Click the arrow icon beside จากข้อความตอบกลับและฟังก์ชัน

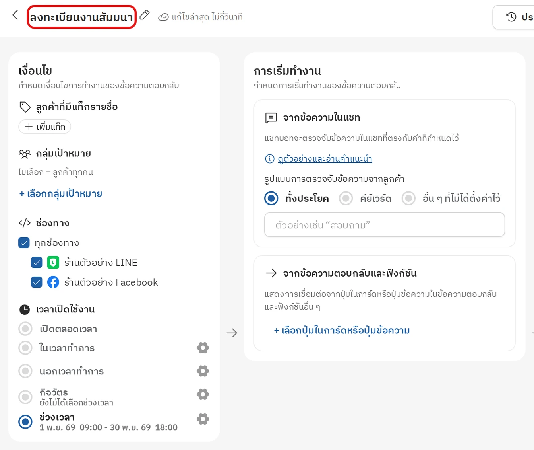click(x=271, y=273)
